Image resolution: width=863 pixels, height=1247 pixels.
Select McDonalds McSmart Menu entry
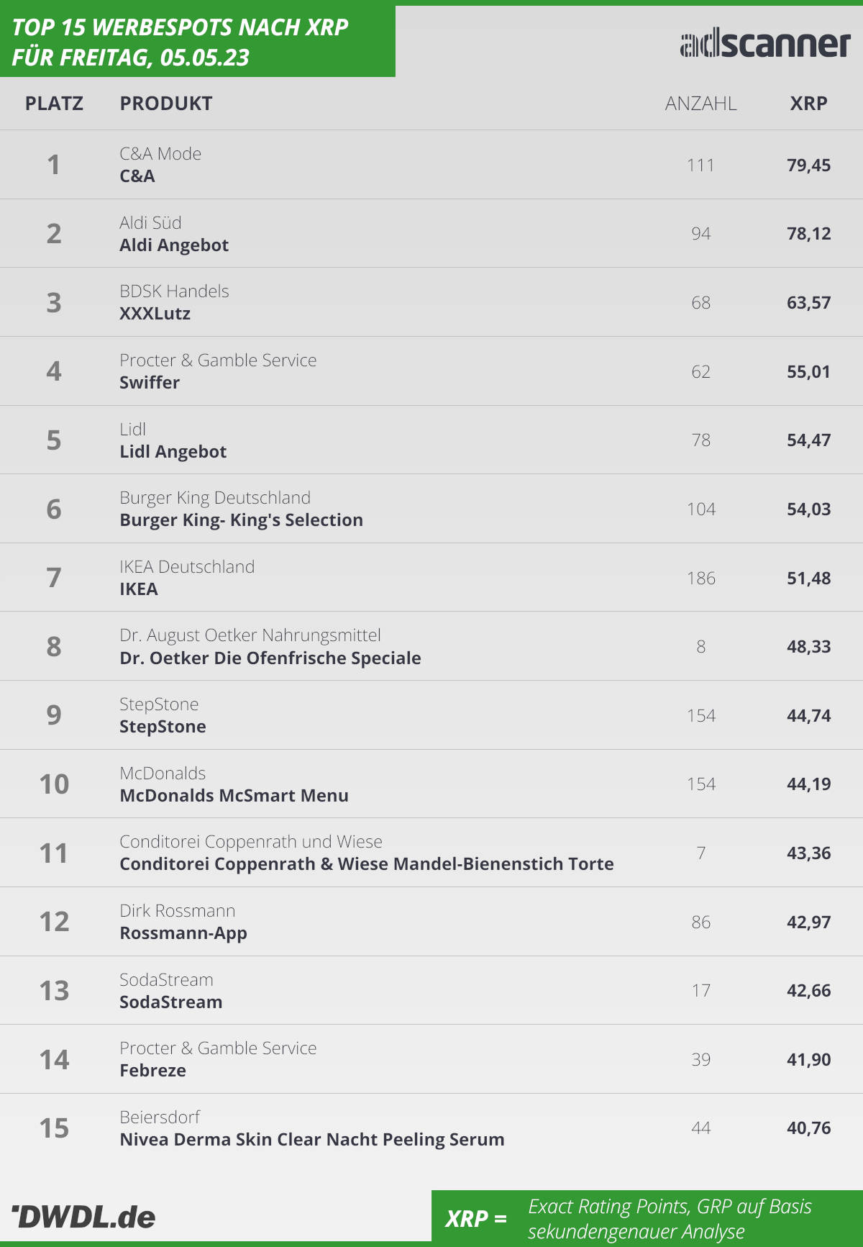tap(234, 796)
